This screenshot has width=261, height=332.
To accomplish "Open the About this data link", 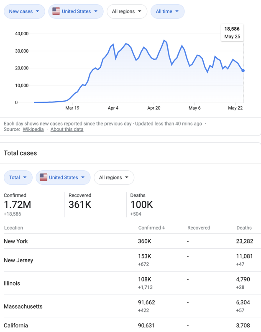I will (67, 130).
